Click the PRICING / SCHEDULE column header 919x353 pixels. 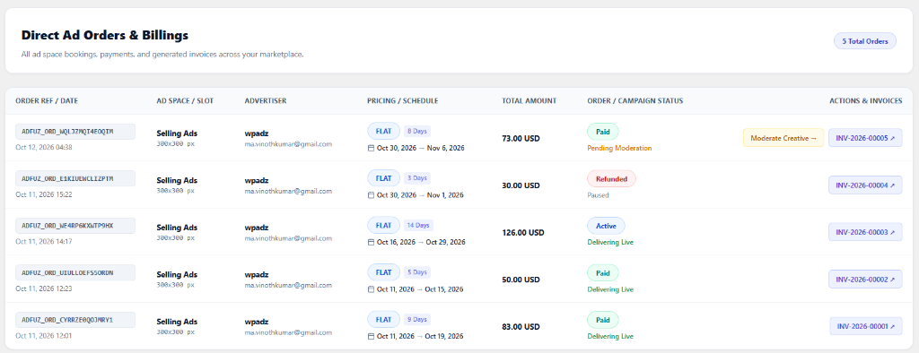click(403, 100)
